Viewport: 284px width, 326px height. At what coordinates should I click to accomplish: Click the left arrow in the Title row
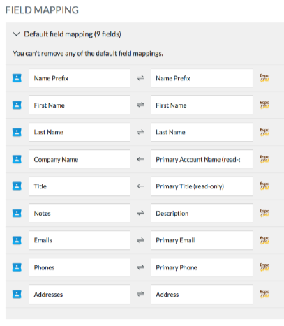140,186
